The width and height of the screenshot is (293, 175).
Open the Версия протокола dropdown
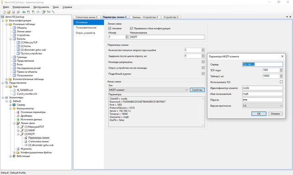[262, 106]
